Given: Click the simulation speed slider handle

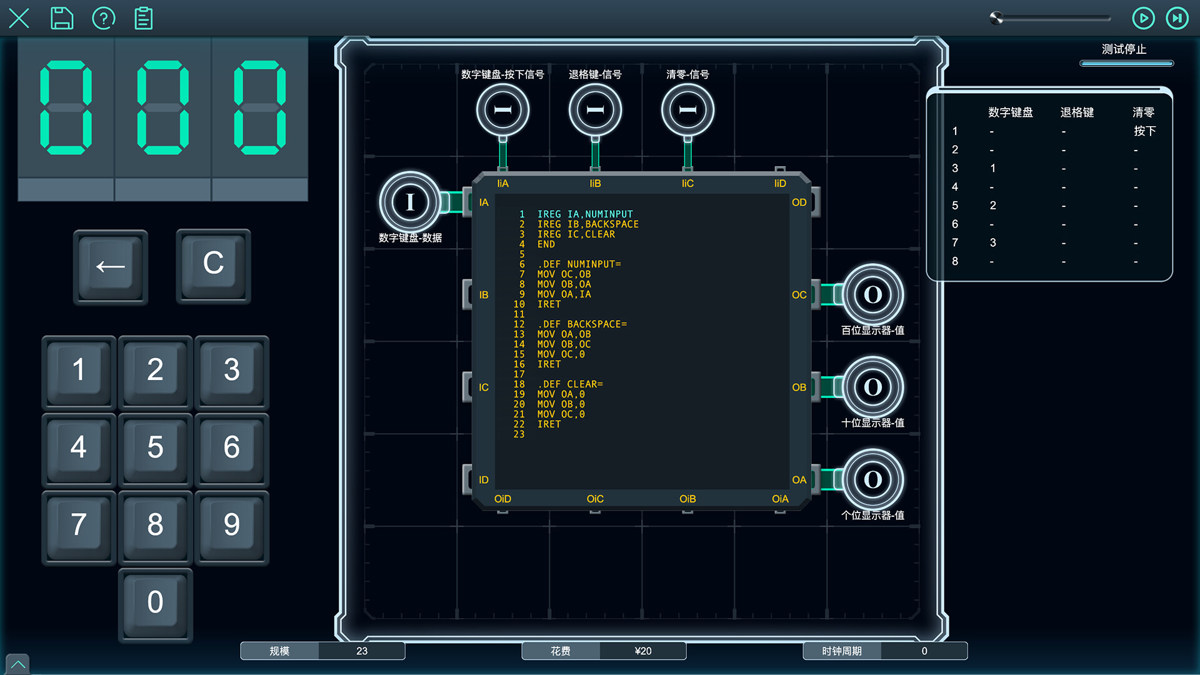Looking at the screenshot, I should point(996,19).
